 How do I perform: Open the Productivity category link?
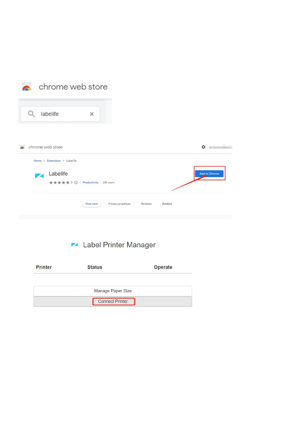[x=90, y=182]
